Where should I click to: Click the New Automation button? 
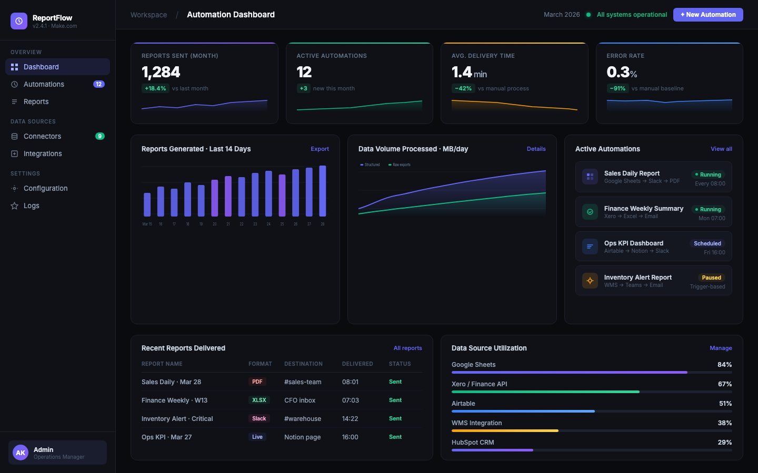[x=708, y=15]
